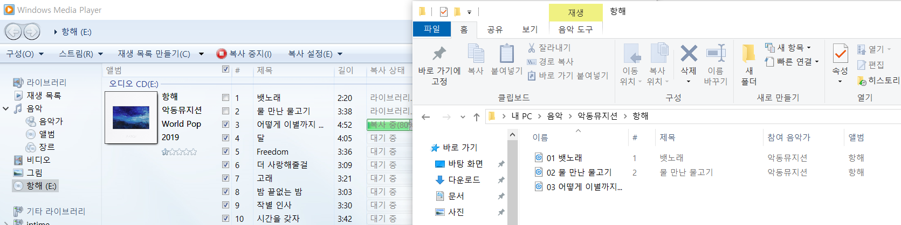Create a 새 폴더 from ribbon
901x225 pixels.
(748, 66)
